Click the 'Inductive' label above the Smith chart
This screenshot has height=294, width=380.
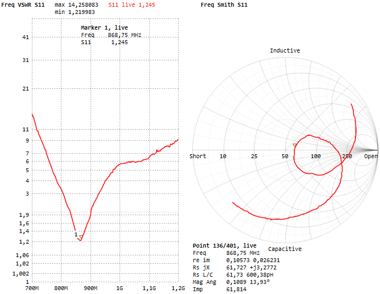coord(284,50)
